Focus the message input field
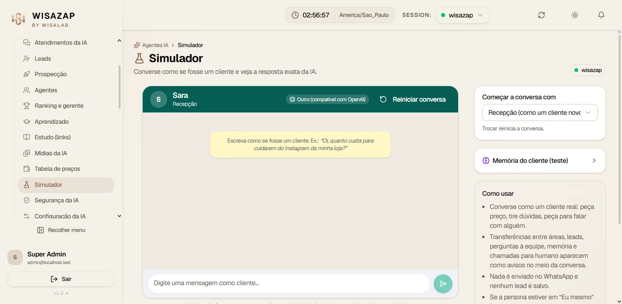Viewport: 622px width, 304px height. point(289,283)
